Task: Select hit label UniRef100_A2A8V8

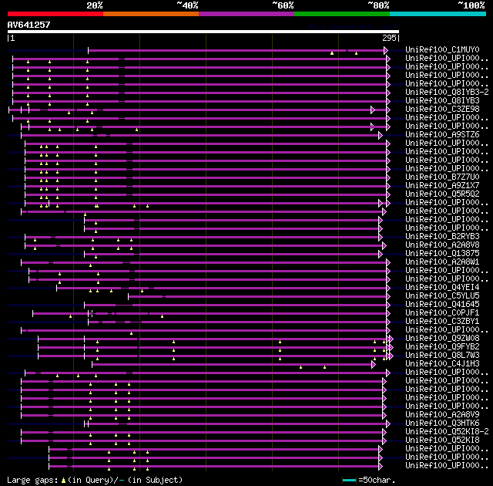Action: [442, 245]
